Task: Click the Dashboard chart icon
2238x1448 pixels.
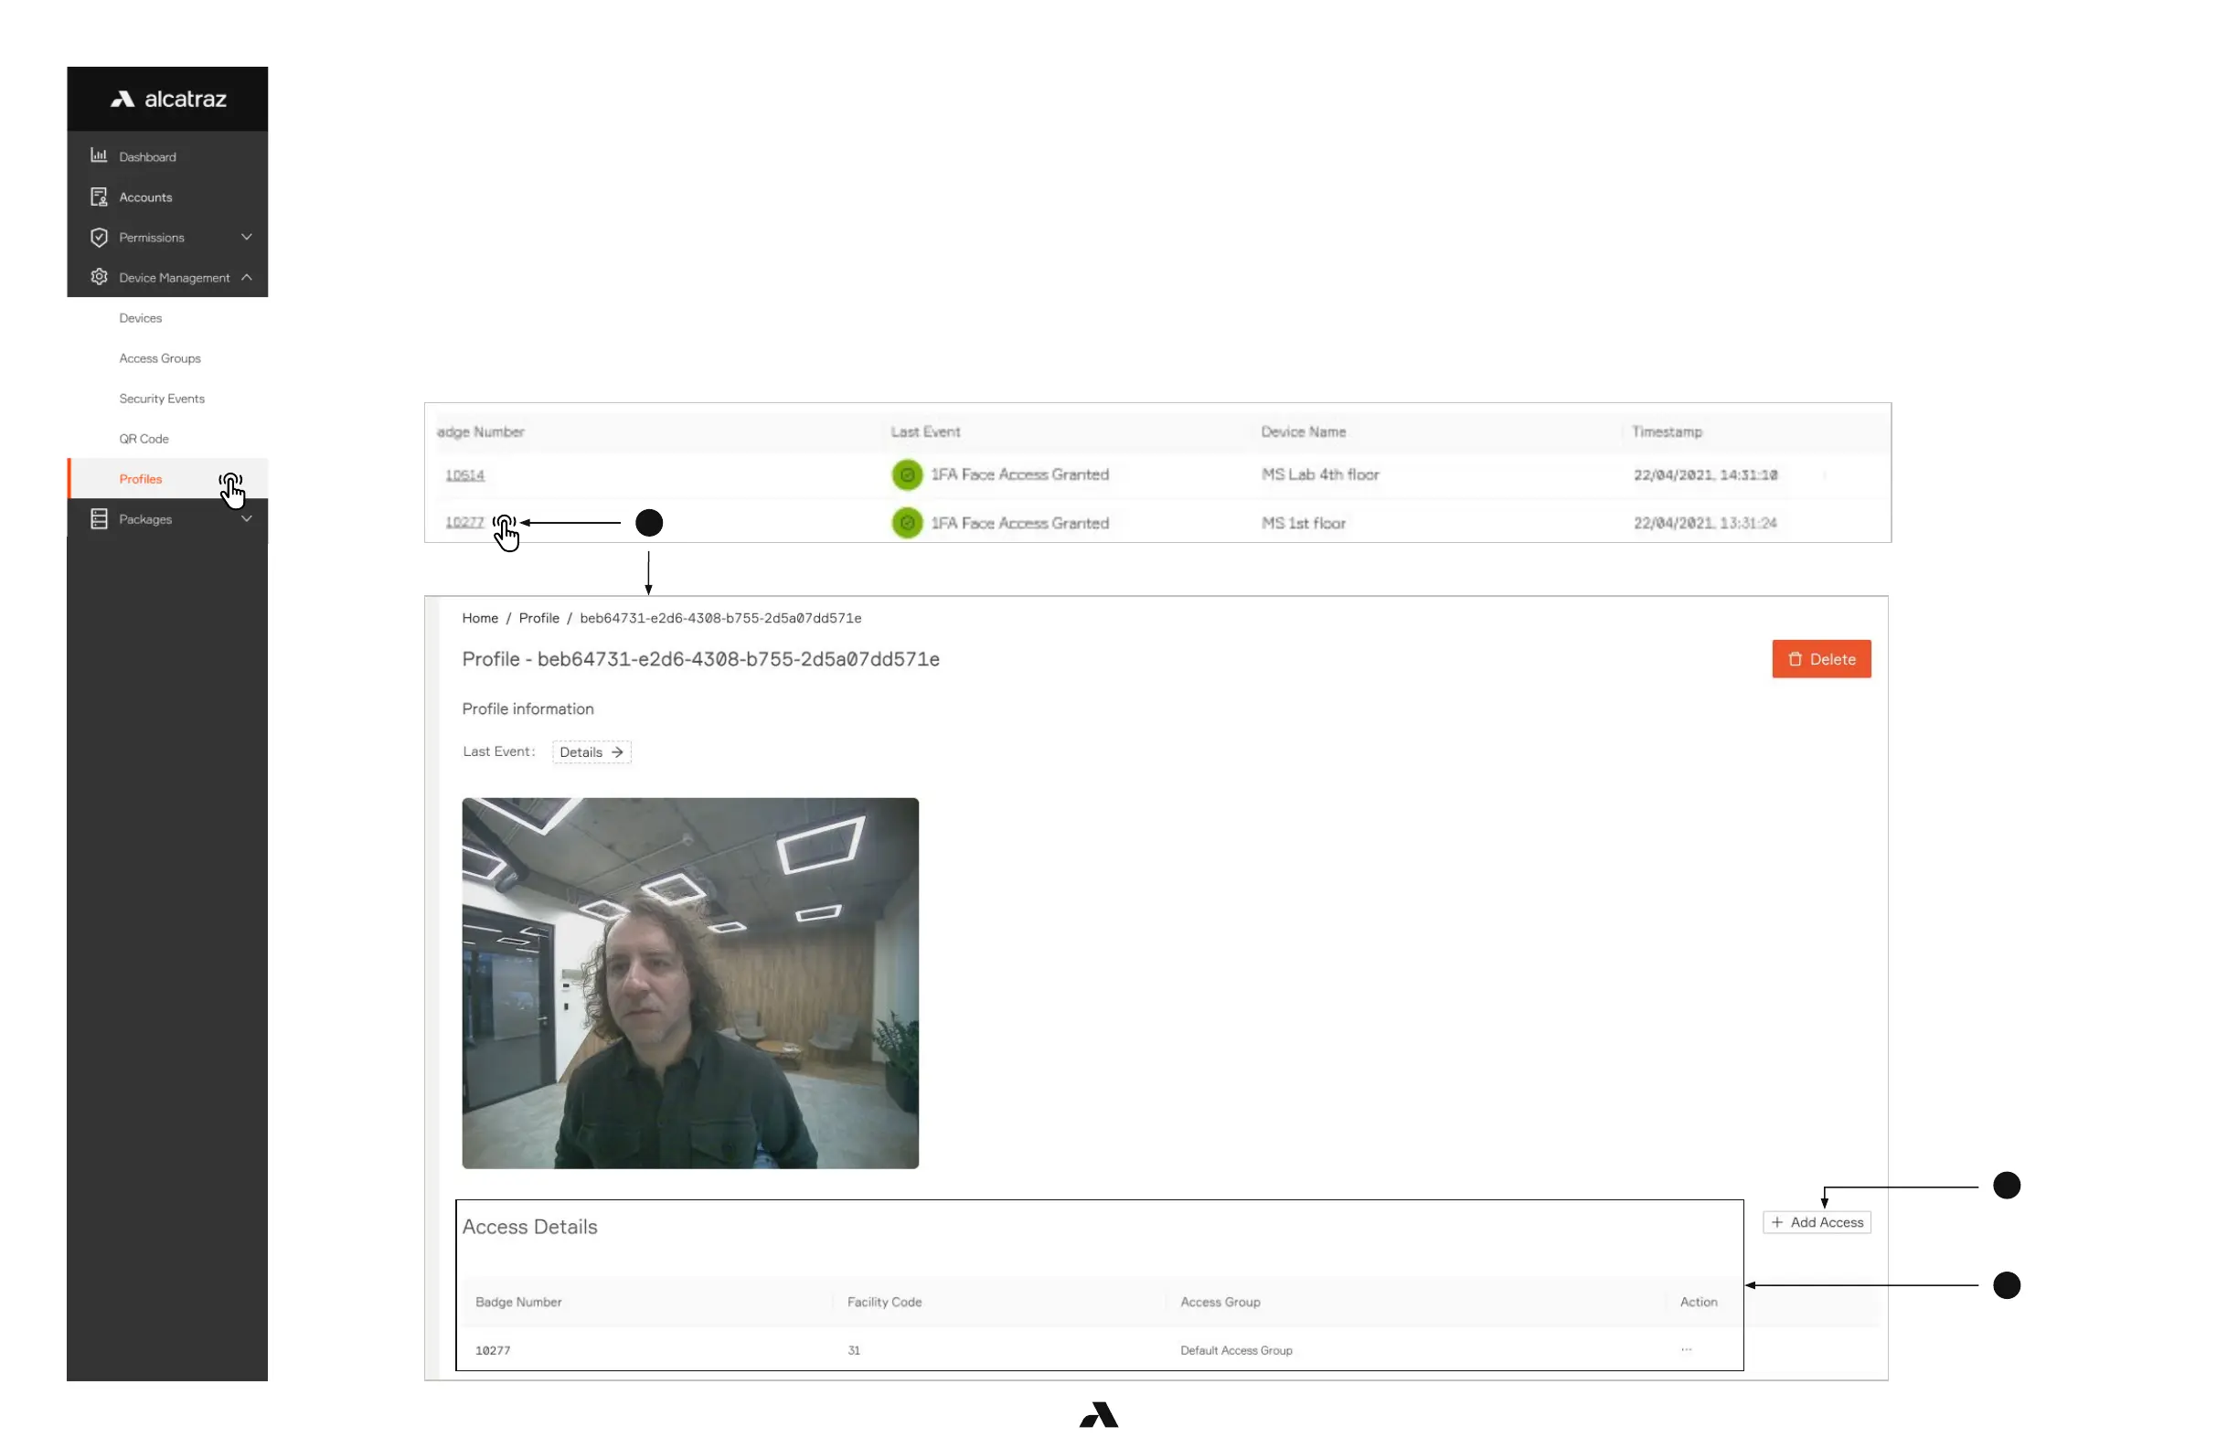Action: 99,156
